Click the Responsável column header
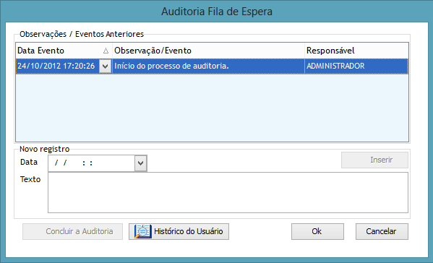The width and height of the screenshot is (433, 263). pos(356,51)
